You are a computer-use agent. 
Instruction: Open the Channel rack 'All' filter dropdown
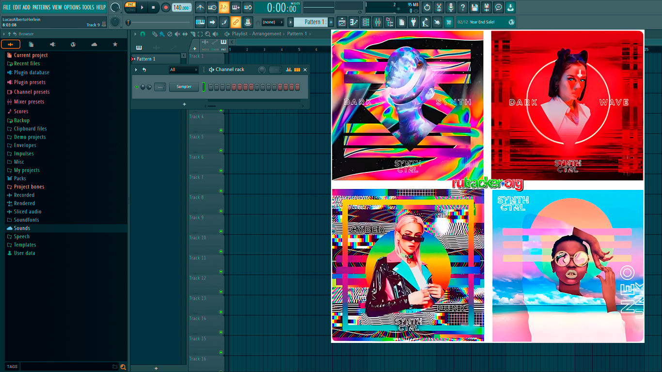click(183, 70)
